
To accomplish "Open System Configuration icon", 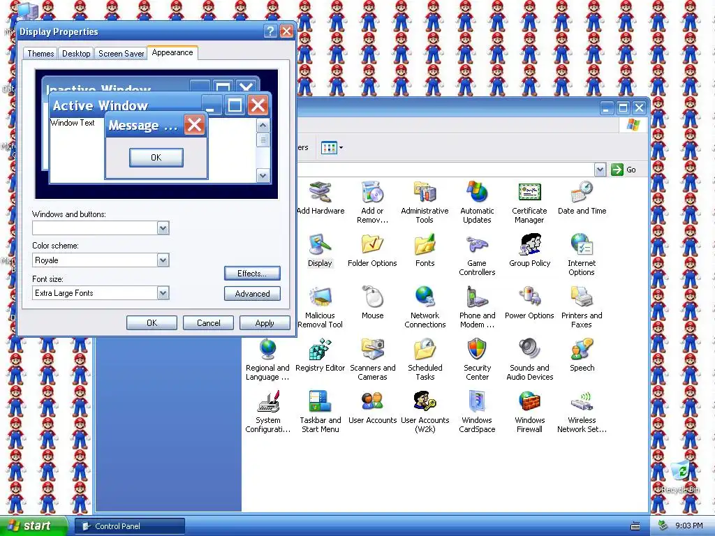I will 267,412.
